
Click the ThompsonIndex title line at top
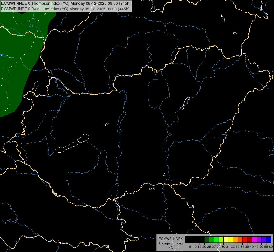pyautogui.click(x=66, y=3)
